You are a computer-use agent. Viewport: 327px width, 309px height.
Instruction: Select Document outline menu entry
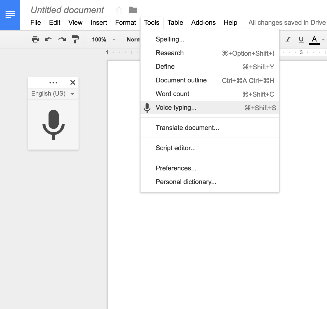210,80
